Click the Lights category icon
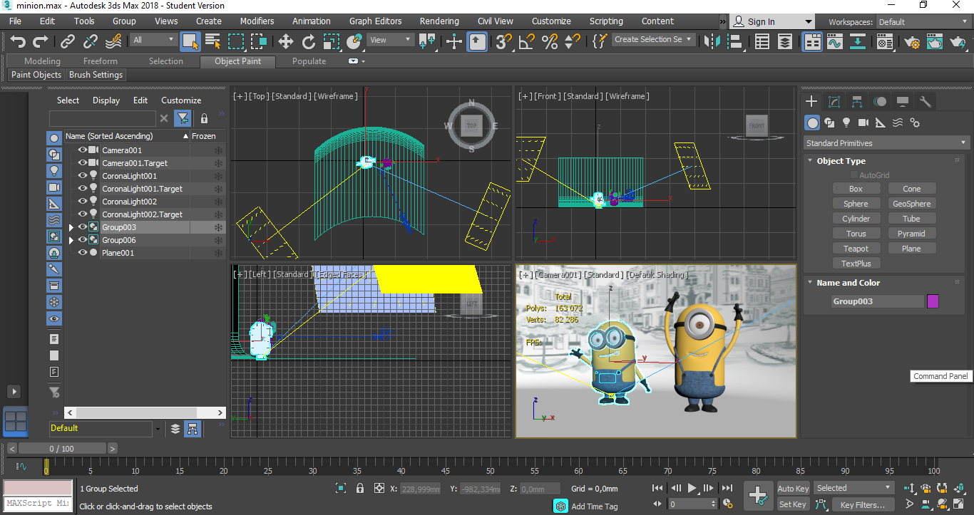Image resolution: width=974 pixels, height=515 pixels. [x=846, y=123]
